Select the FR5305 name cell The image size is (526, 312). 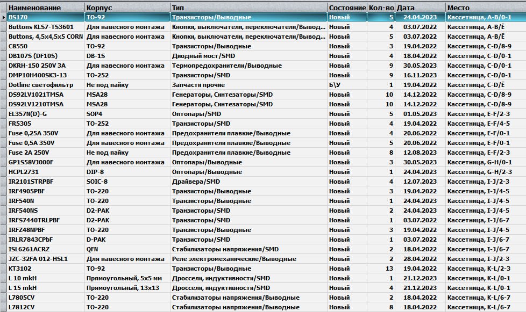click(46, 124)
